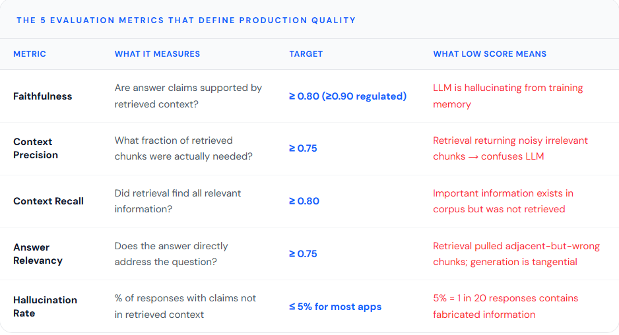Select the Answer Relevancy metric name
The image size is (619, 335).
coord(38,254)
